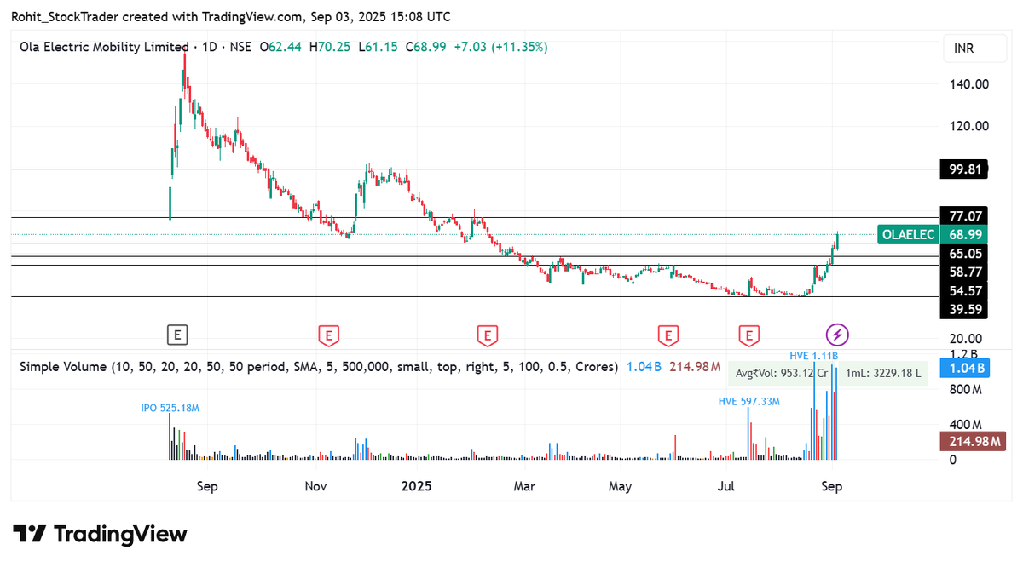1023x567 pixels.
Task: Click the green OLAELEC 68.99 price tag
Action: click(x=933, y=235)
